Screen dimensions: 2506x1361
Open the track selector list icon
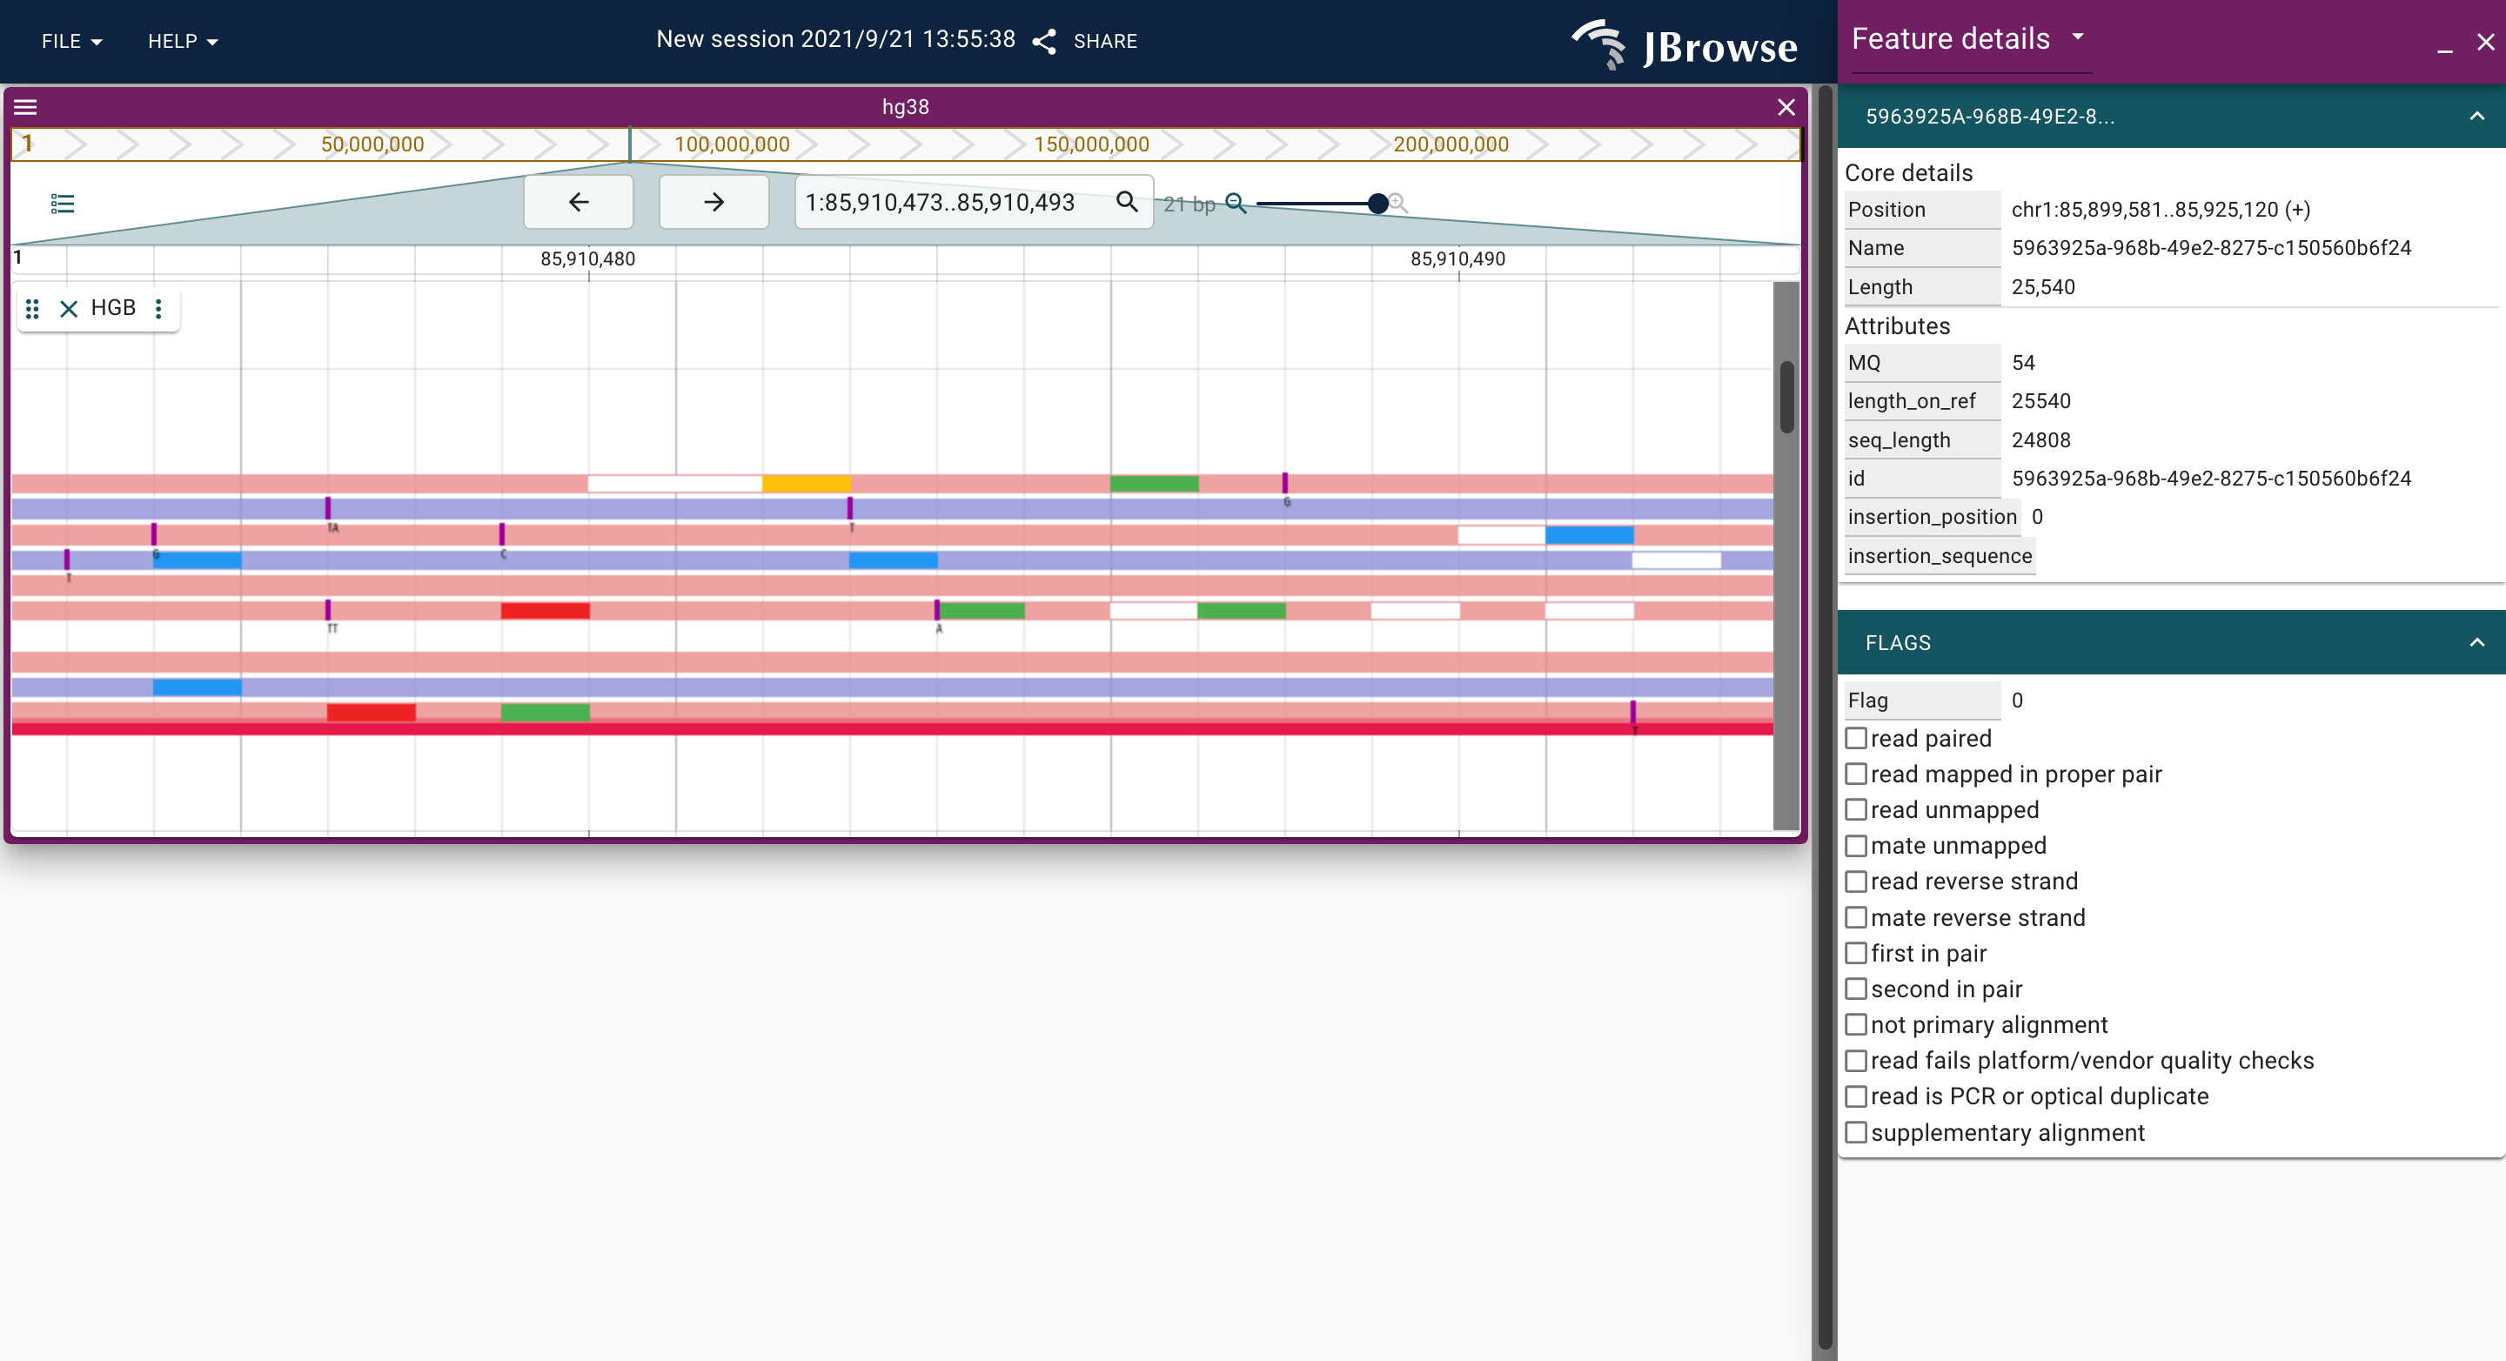click(63, 203)
